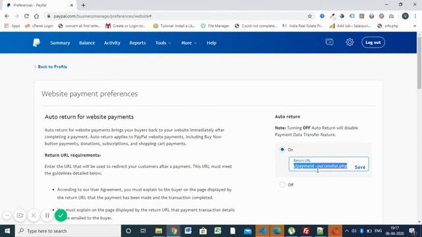Pause the screen recording
Viewport: 422px width, 237px height.
coord(47,215)
